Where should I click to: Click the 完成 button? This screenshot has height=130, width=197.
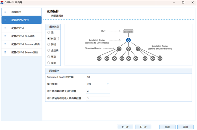(167, 127)
